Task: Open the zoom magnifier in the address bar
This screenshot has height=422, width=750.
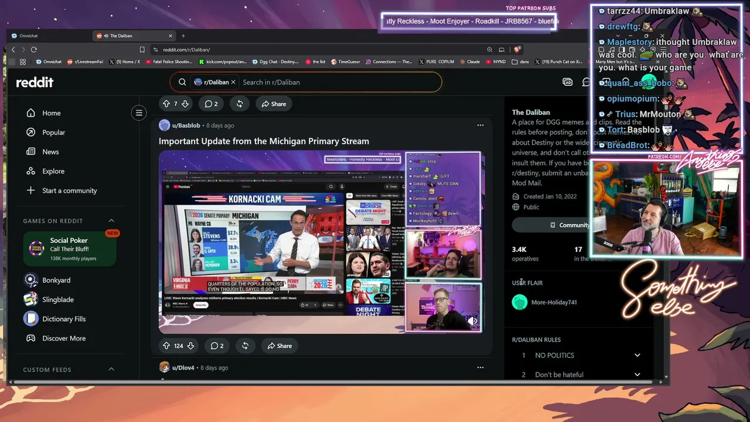Action: tap(489, 50)
